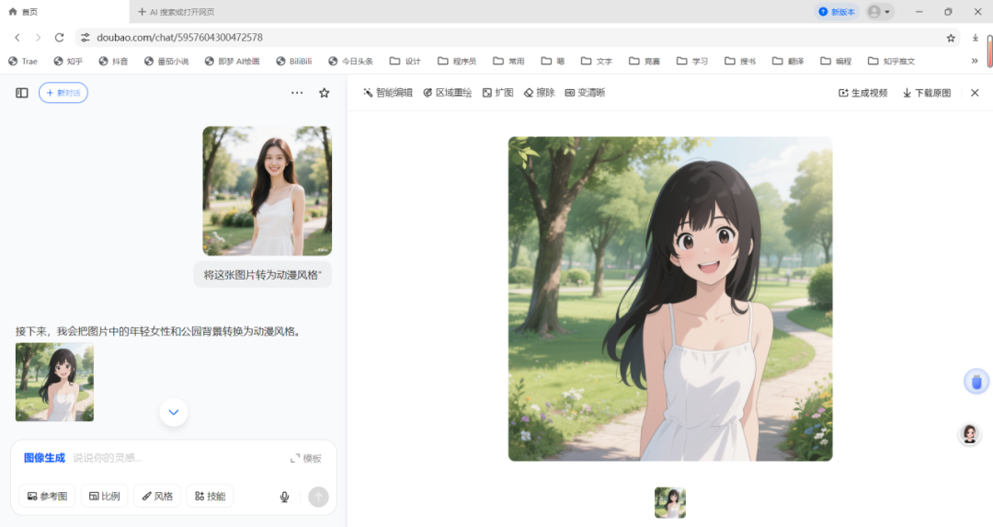Close the image preview panel
This screenshot has height=527, width=993.
(x=975, y=93)
